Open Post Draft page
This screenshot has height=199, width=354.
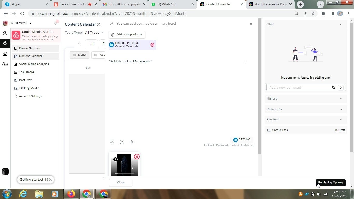(x=36, y=80)
